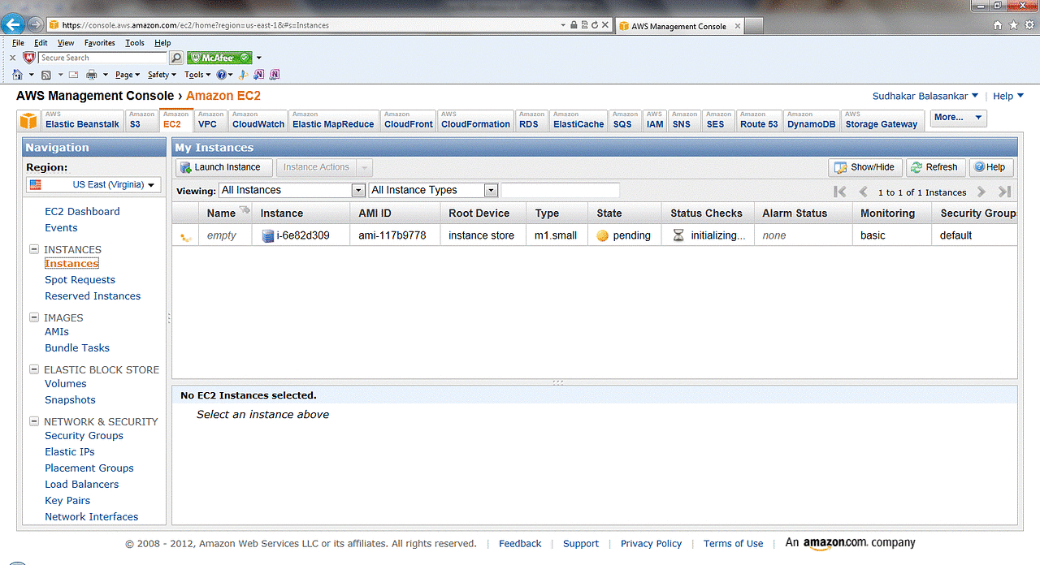Click the browser Forward arrow
This screenshot has width=1040, height=565.
click(34, 25)
